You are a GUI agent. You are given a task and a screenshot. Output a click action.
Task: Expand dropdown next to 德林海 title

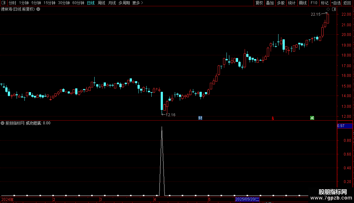(39, 9)
